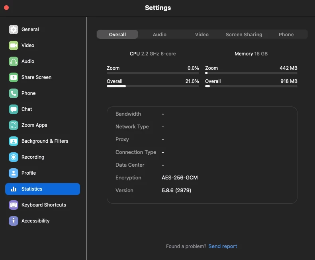315x260 pixels.
Task: Click the 918 MB overall memory value
Action: click(x=289, y=81)
